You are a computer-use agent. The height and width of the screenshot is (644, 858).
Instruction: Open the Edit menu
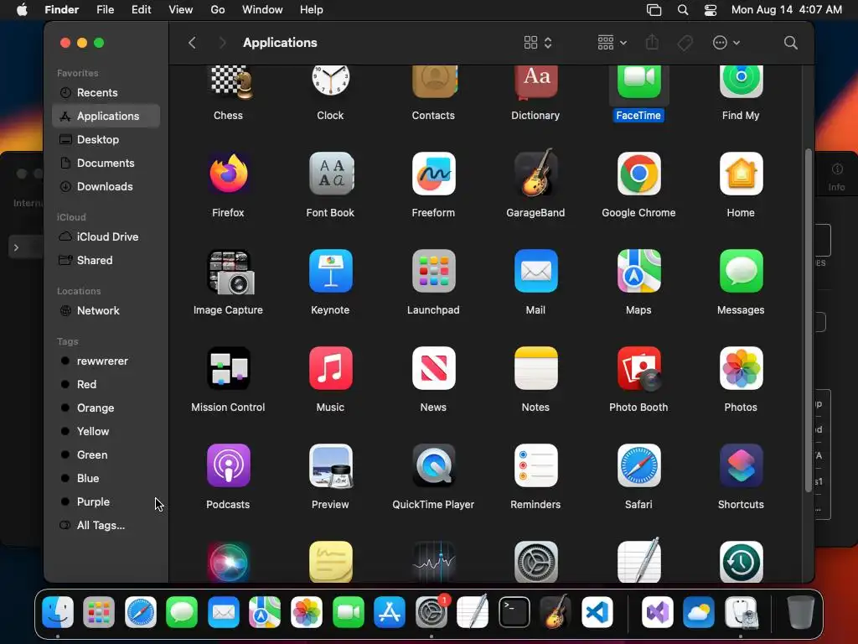141,10
